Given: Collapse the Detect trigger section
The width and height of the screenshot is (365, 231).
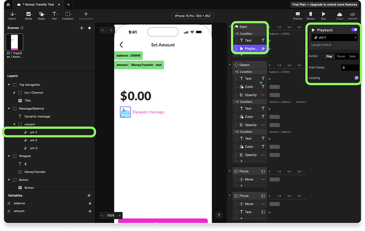Looking at the screenshot, I should coord(230,65).
